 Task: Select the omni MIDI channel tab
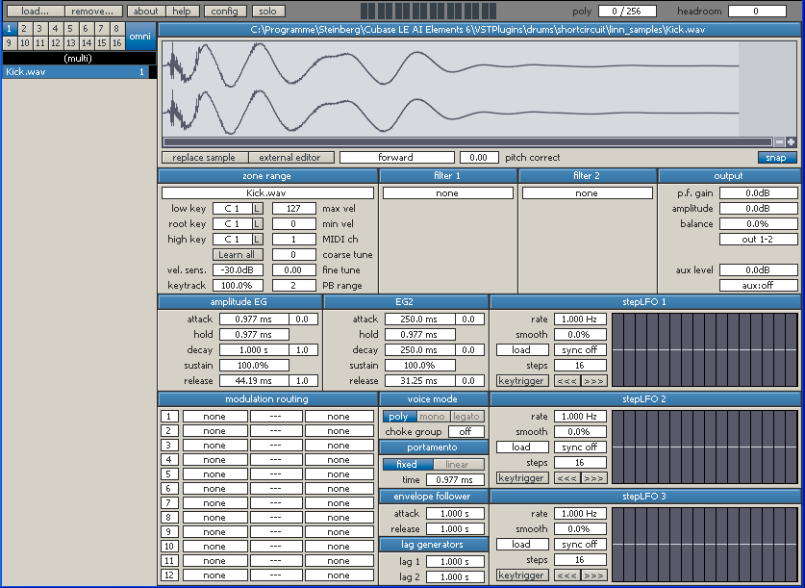[139, 36]
